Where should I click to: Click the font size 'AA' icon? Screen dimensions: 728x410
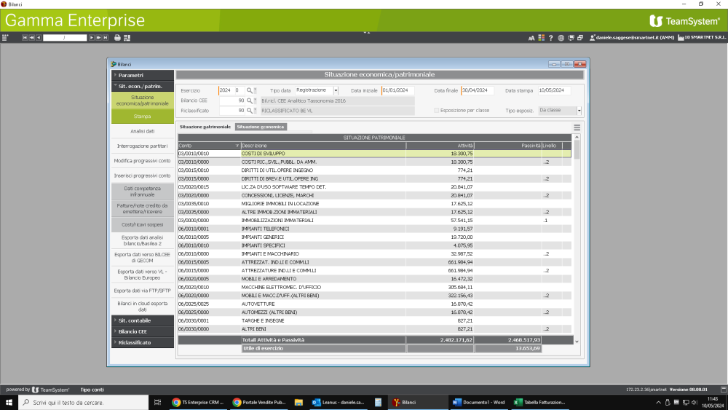pyautogui.click(x=531, y=37)
